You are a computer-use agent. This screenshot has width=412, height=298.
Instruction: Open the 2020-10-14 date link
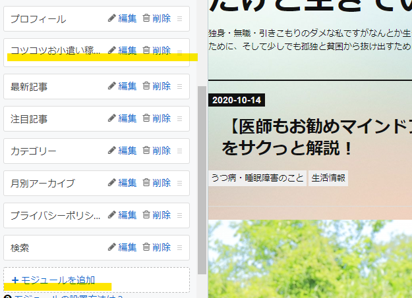237,100
